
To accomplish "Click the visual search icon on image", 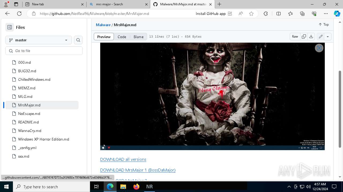I will 319,48.
